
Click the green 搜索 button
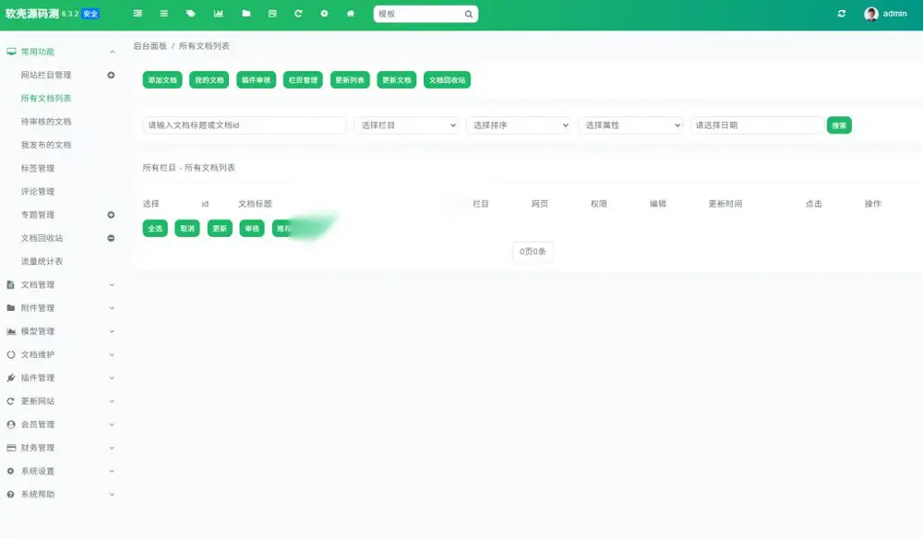pyautogui.click(x=839, y=126)
